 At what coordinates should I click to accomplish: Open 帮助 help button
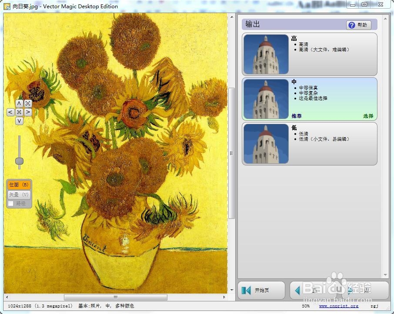coord(359,25)
